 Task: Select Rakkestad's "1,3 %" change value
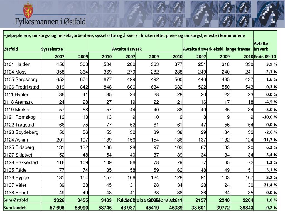[x=272, y=162]
